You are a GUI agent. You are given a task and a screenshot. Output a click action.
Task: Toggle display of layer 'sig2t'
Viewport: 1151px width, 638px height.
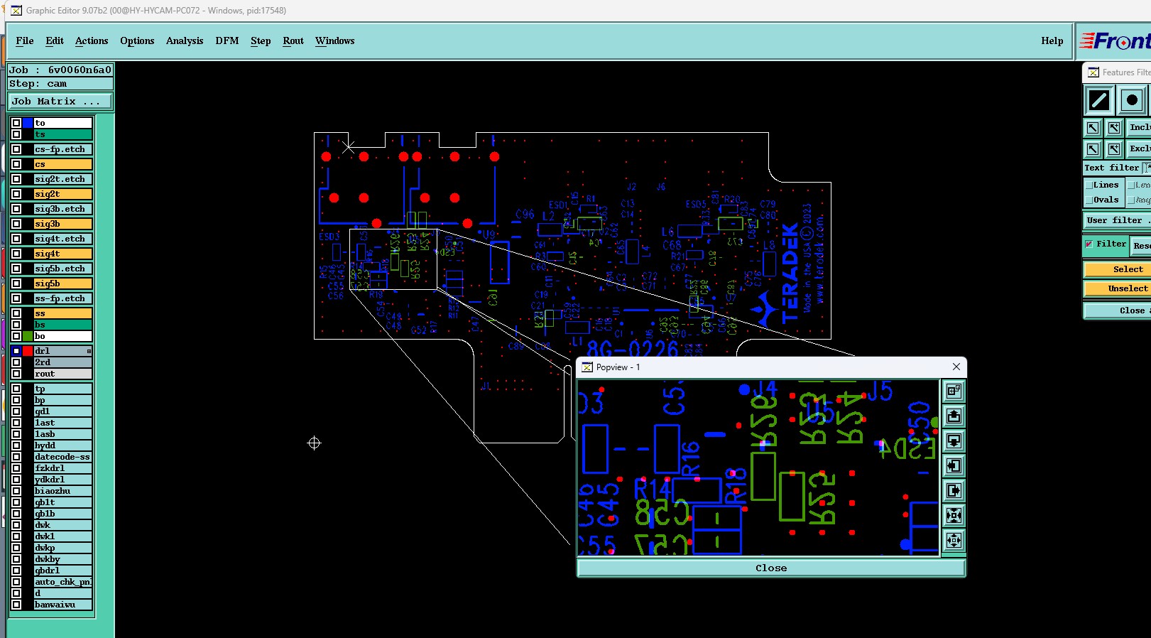pos(16,194)
